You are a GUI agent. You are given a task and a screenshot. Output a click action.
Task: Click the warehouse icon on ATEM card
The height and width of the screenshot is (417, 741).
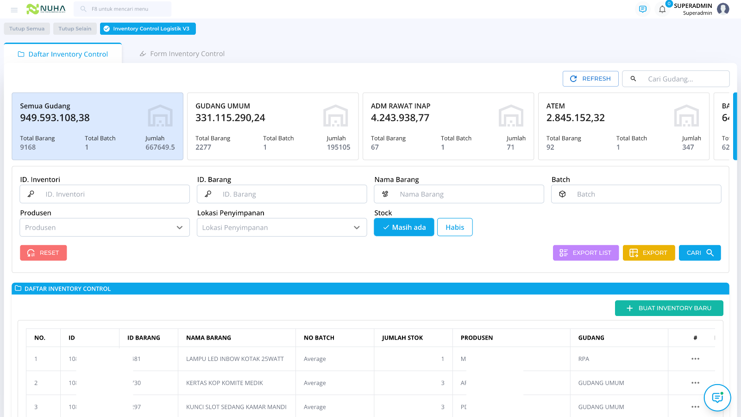pyautogui.click(x=686, y=116)
